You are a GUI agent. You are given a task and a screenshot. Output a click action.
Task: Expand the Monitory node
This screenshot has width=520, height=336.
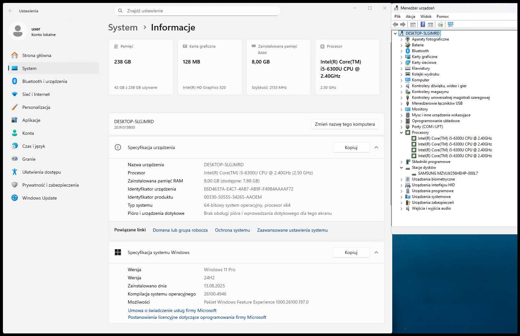[x=401, y=109]
